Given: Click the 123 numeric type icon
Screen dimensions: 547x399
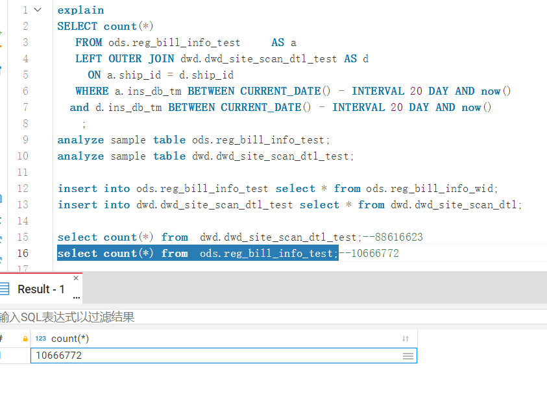Looking at the screenshot, I should [x=40, y=339].
